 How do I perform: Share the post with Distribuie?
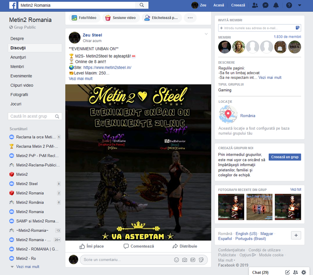185,246
